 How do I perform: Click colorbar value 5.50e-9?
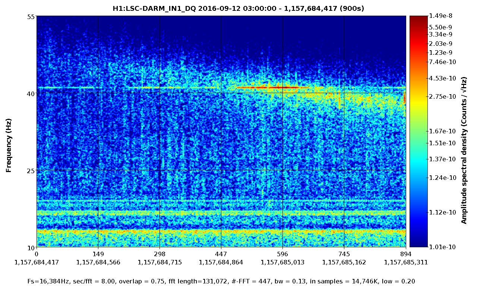(440, 27)
